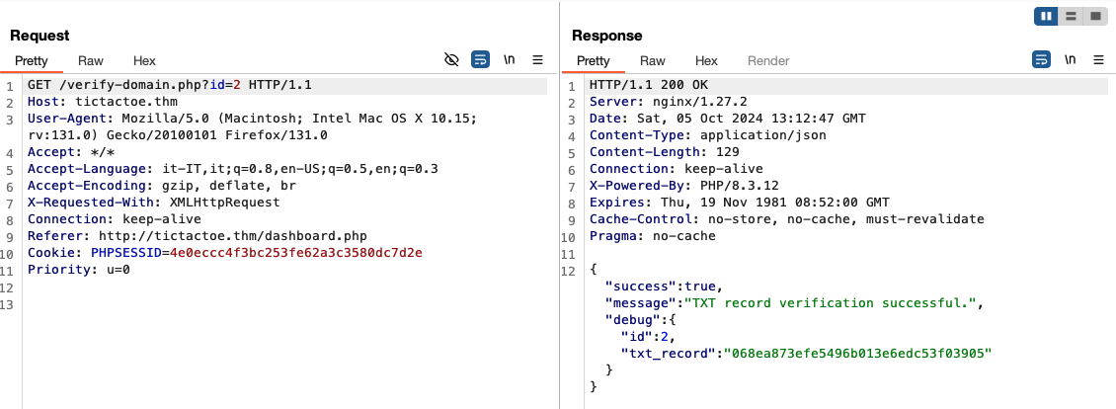This screenshot has width=1116, height=409.
Task: Switch to combined tabbed layout icon
Action: [1094, 17]
